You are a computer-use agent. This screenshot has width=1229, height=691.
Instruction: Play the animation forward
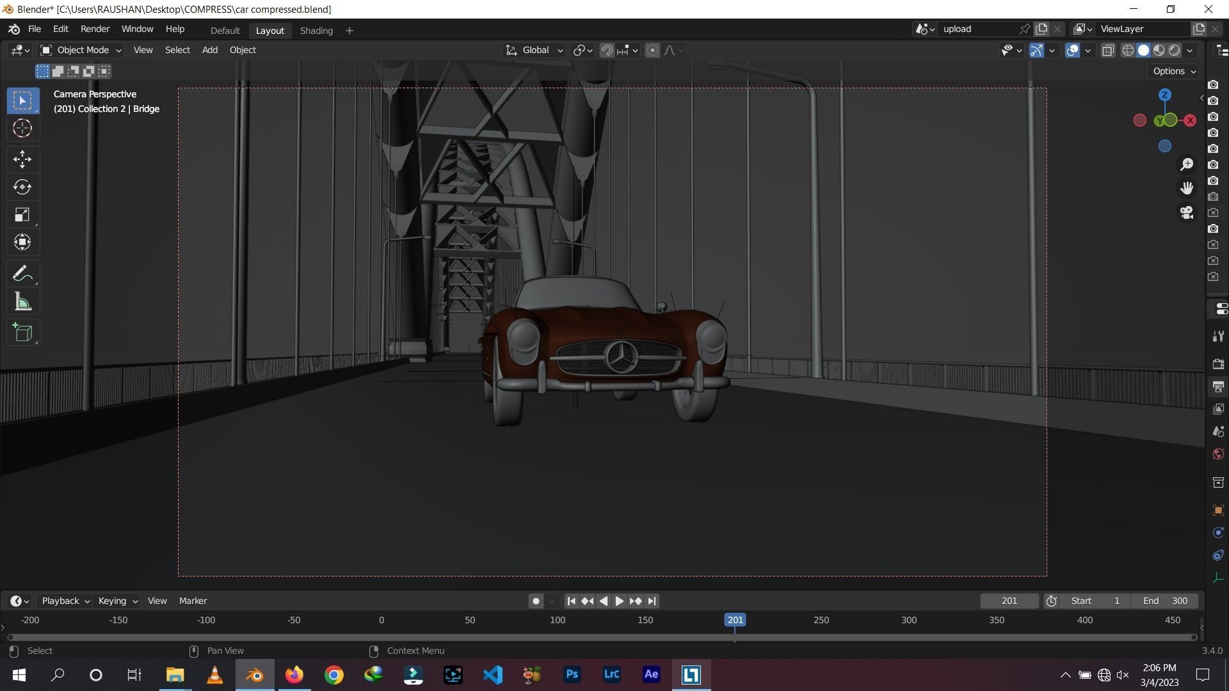(618, 601)
